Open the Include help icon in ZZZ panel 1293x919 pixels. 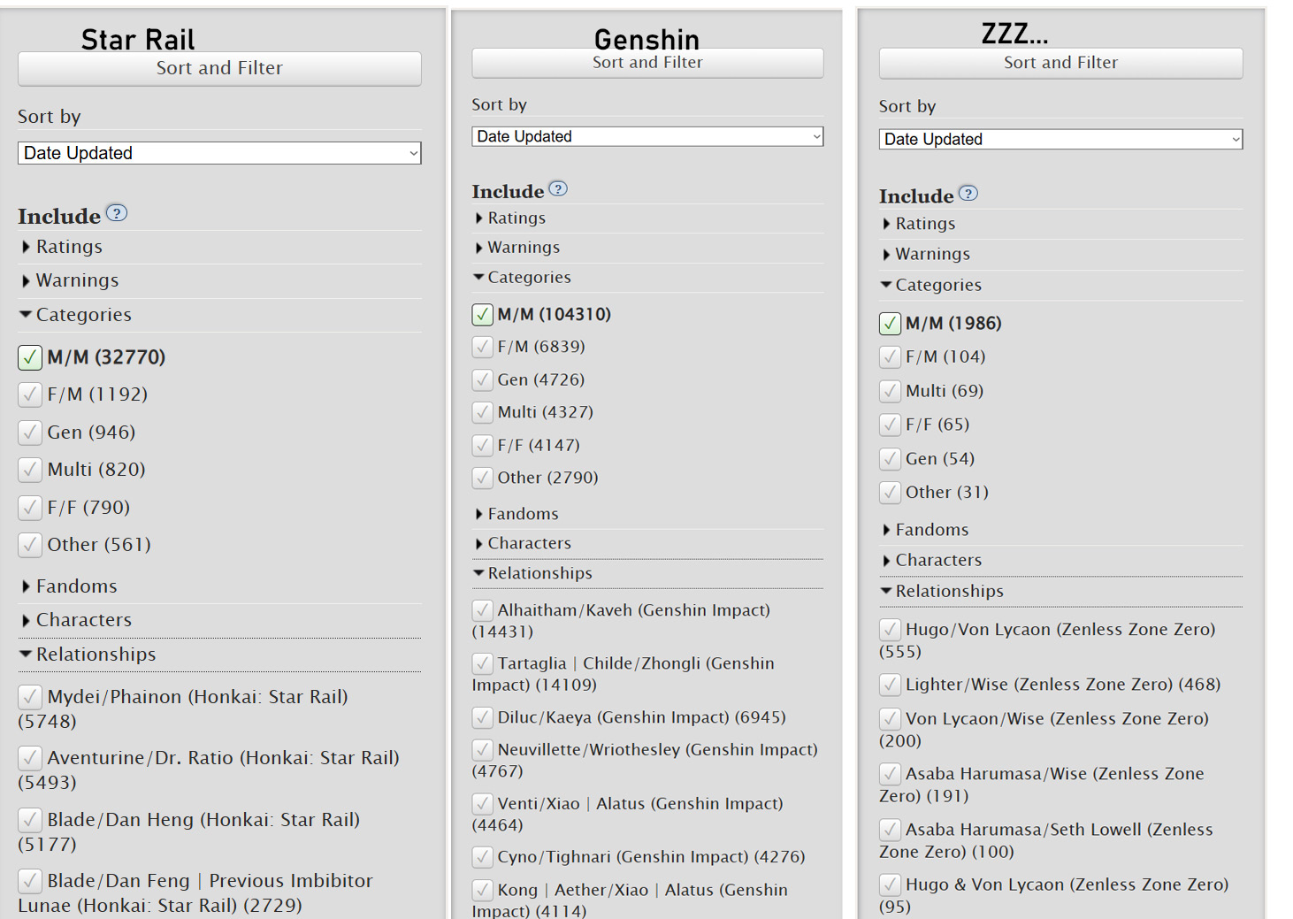[968, 193]
